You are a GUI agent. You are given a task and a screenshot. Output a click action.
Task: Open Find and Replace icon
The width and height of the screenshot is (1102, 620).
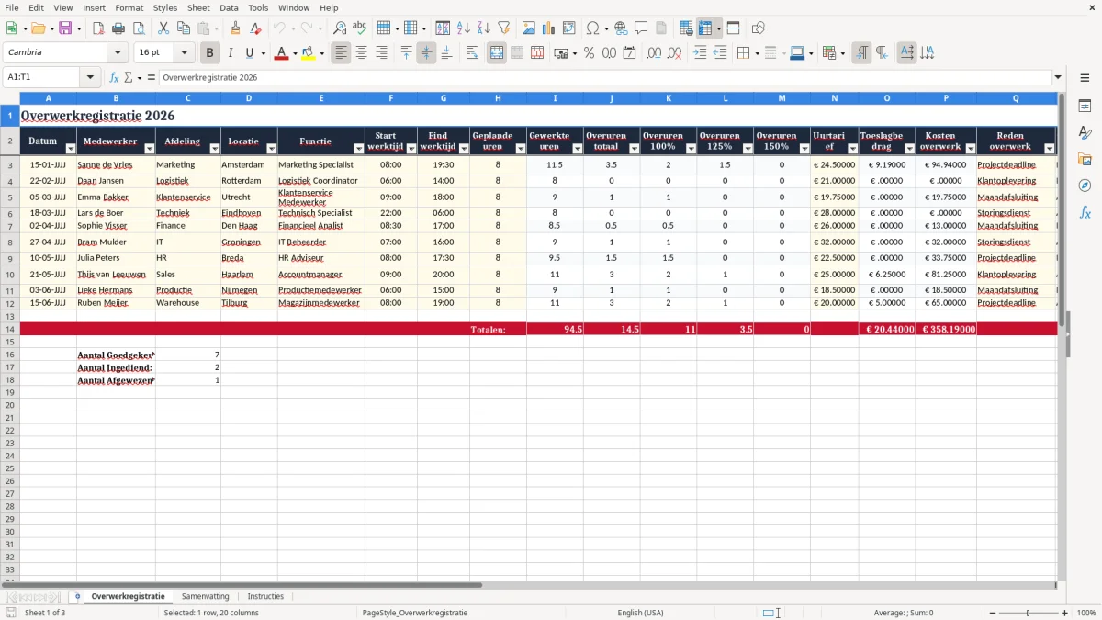pos(340,28)
